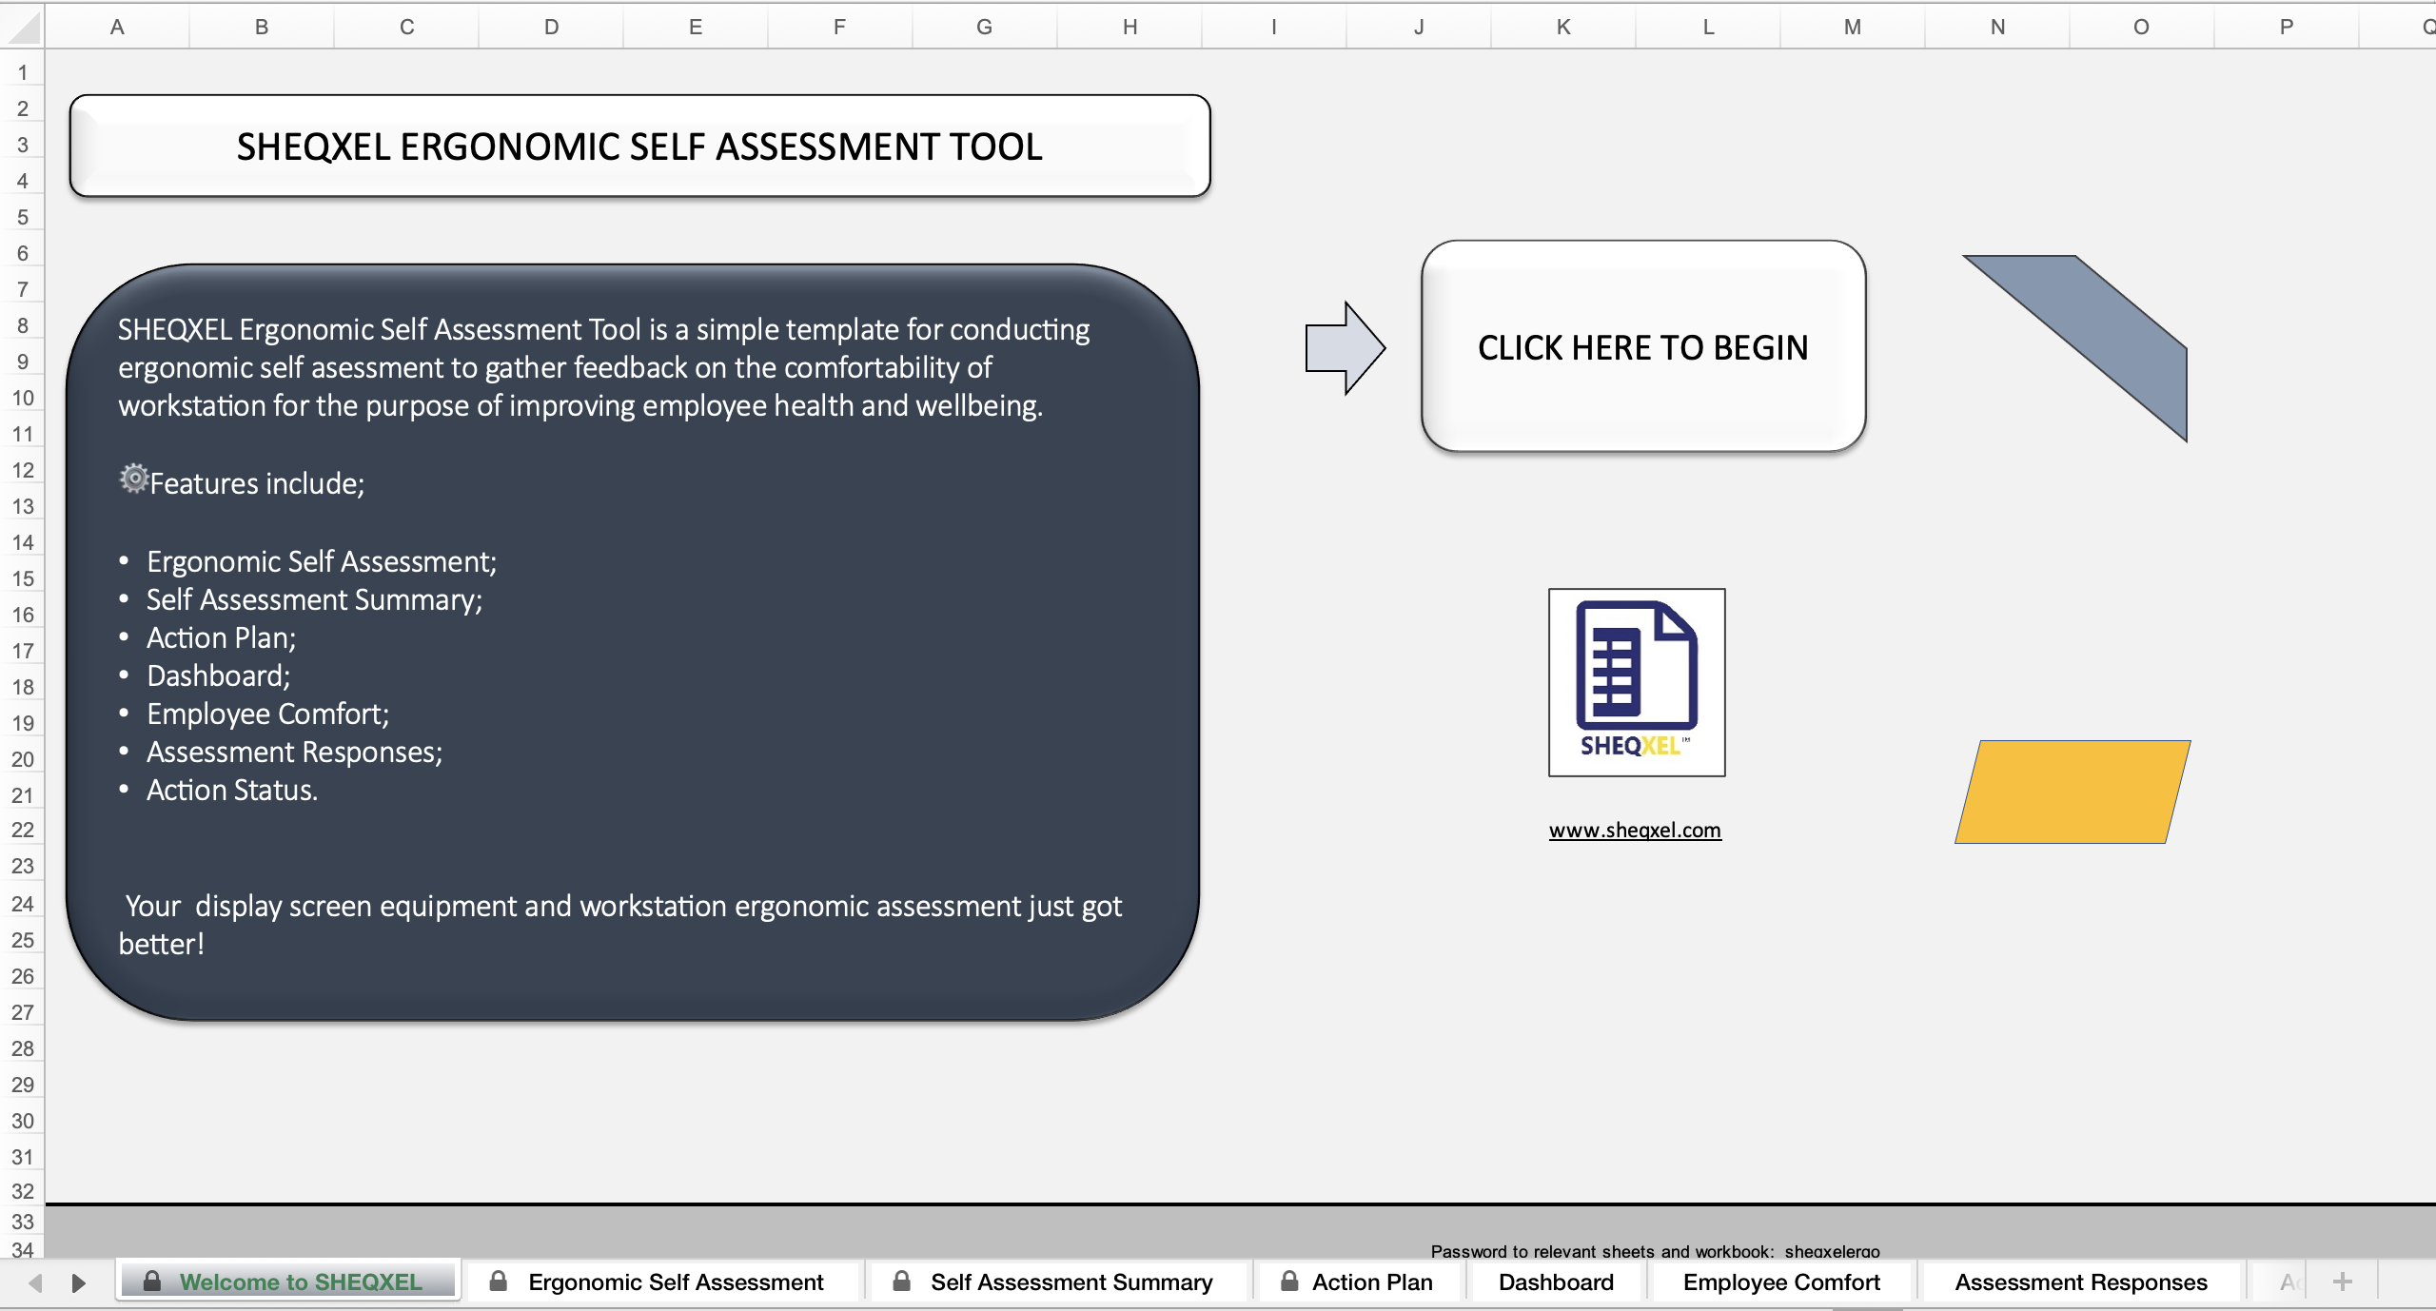Click the lock icon on Welcome to SHEQXEL tab

tap(152, 1282)
